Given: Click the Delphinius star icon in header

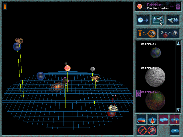Looking at the screenshot, I should pyautogui.click(x=140, y=6).
